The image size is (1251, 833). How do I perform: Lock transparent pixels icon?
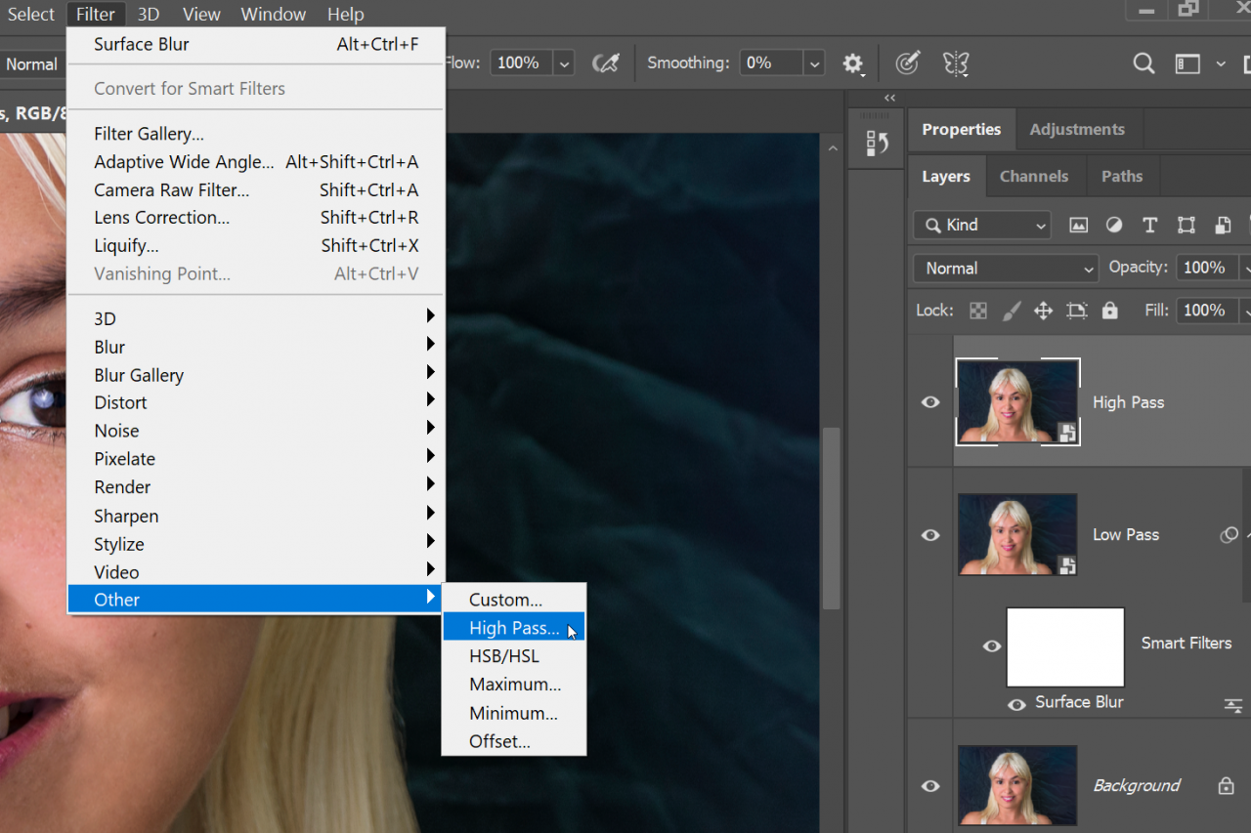tap(978, 311)
